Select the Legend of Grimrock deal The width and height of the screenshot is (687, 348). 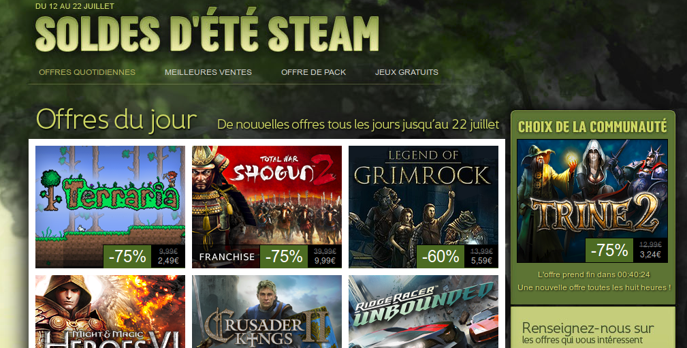click(x=424, y=207)
